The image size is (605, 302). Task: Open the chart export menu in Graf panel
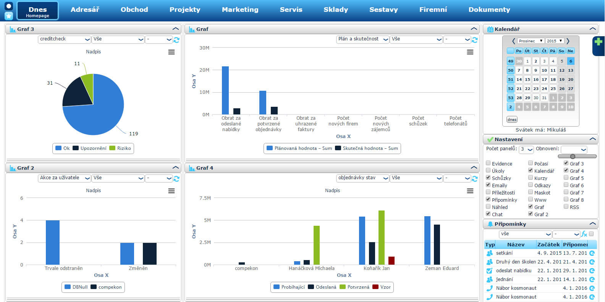(x=470, y=52)
